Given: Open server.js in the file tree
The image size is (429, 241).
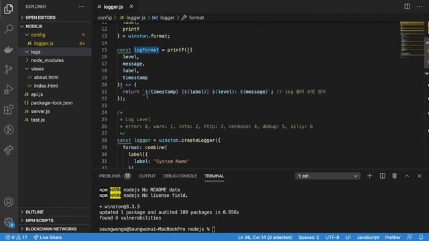Looking at the screenshot, I should coord(55,111).
